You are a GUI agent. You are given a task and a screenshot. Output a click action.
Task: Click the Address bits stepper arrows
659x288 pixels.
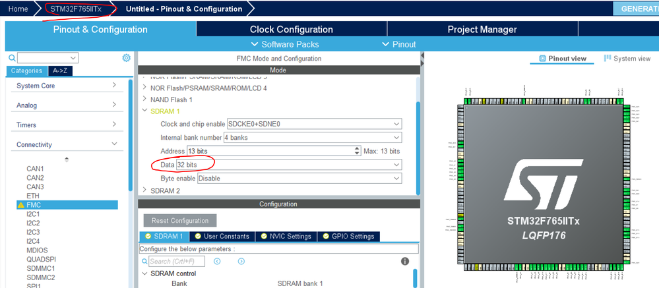coord(358,151)
